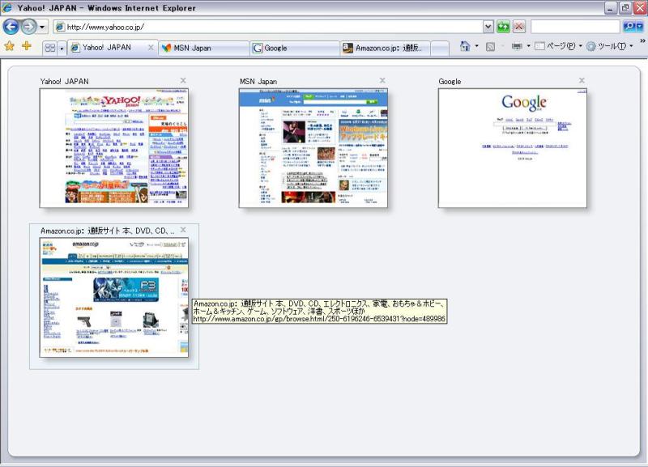Click the red Stop loading button
The image size is (648, 467).
[519, 27]
